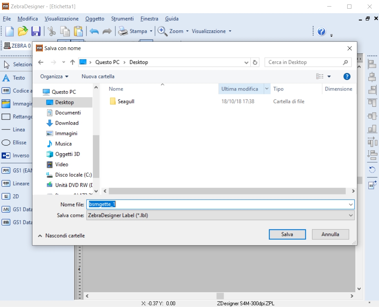Open the view options dropdown arrow
The width and height of the screenshot is (379, 307).
[x=329, y=76]
